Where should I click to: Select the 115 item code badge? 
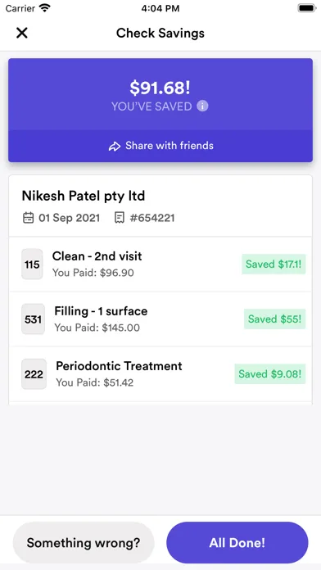32,265
